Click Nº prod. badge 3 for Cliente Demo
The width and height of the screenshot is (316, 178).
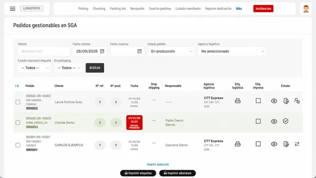tap(116, 122)
